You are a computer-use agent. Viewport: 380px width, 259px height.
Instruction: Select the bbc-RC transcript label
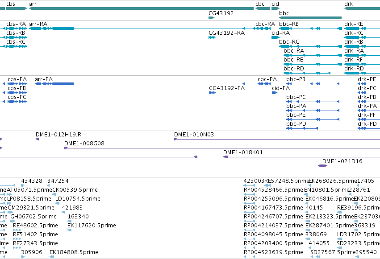(289, 42)
